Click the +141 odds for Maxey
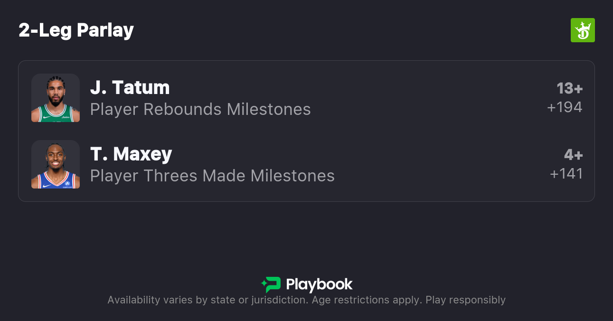The height and width of the screenshot is (321, 613). pyautogui.click(x=566, y=174)
